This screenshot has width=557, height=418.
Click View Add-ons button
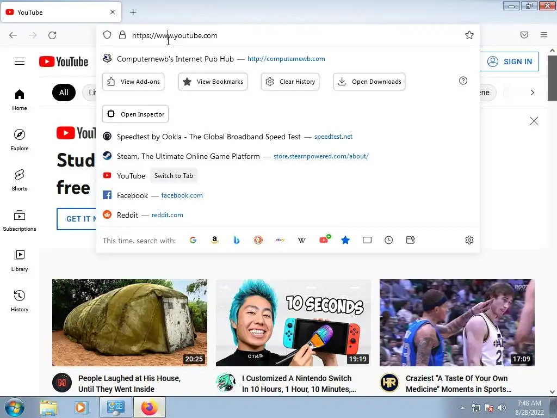pos(133,82)
